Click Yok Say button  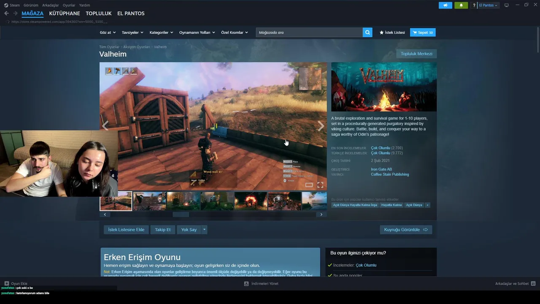[x=189, y=230]
